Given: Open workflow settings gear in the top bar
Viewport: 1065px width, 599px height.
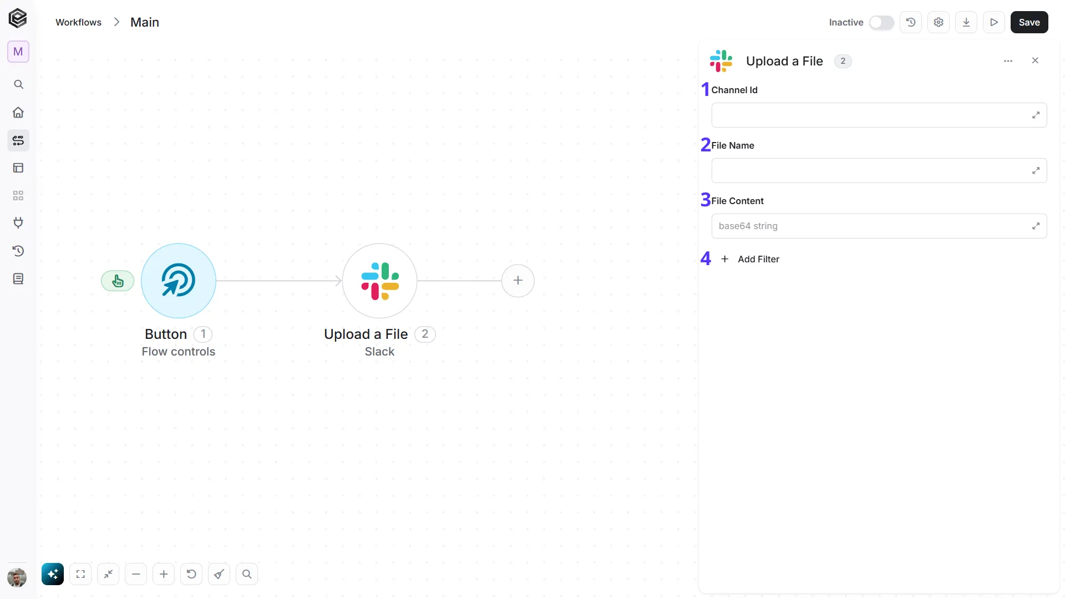Looking at the screenshot, I should (939, 22).
